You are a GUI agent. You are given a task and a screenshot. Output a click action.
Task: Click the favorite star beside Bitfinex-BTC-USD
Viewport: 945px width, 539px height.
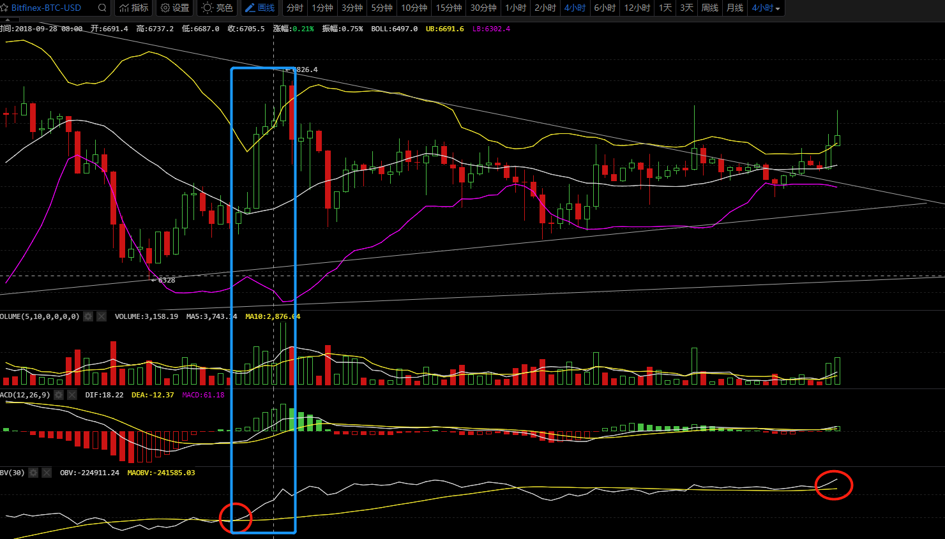click(4, 8)
